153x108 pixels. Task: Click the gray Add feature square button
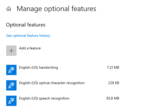pyautogui.click(x=11, y=51)
